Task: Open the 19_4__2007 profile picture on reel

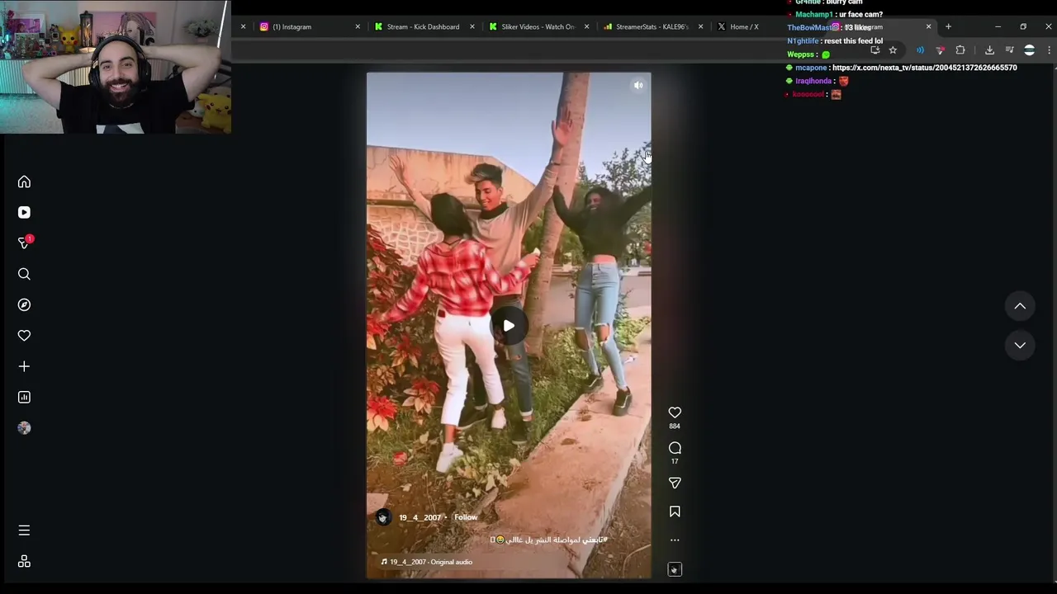Action: pyautogui.click(x=382, y=517)
